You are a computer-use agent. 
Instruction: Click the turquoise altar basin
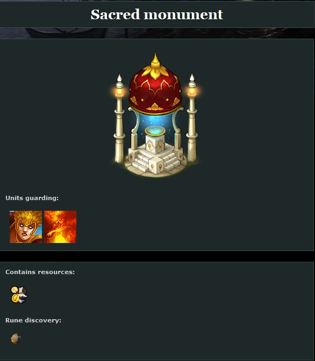click(x=155, y=131)
